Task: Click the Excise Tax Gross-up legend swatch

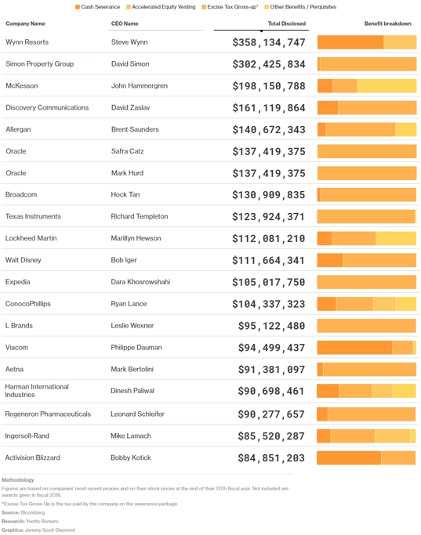Action: pyautogui.click(x=204, y=7)
